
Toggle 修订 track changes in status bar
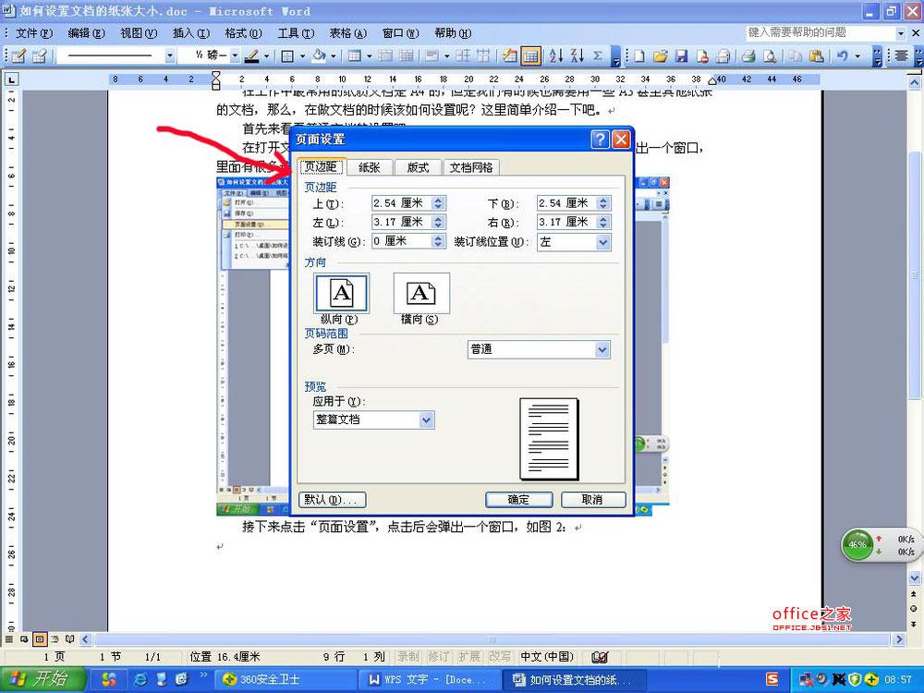tap(438, 656)
